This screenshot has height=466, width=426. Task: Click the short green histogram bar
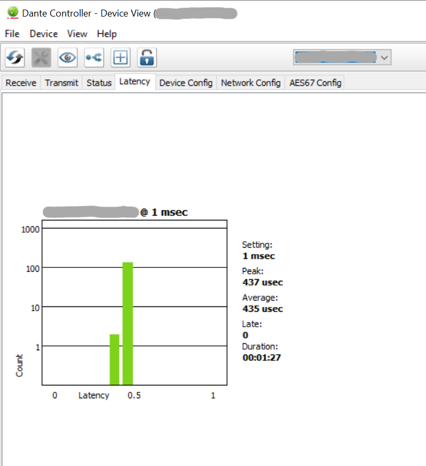point(114,360)
